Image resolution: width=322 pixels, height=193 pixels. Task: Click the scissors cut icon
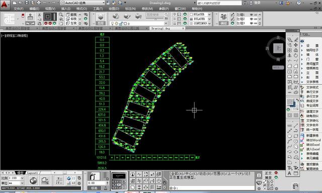(x=39, y=15)
